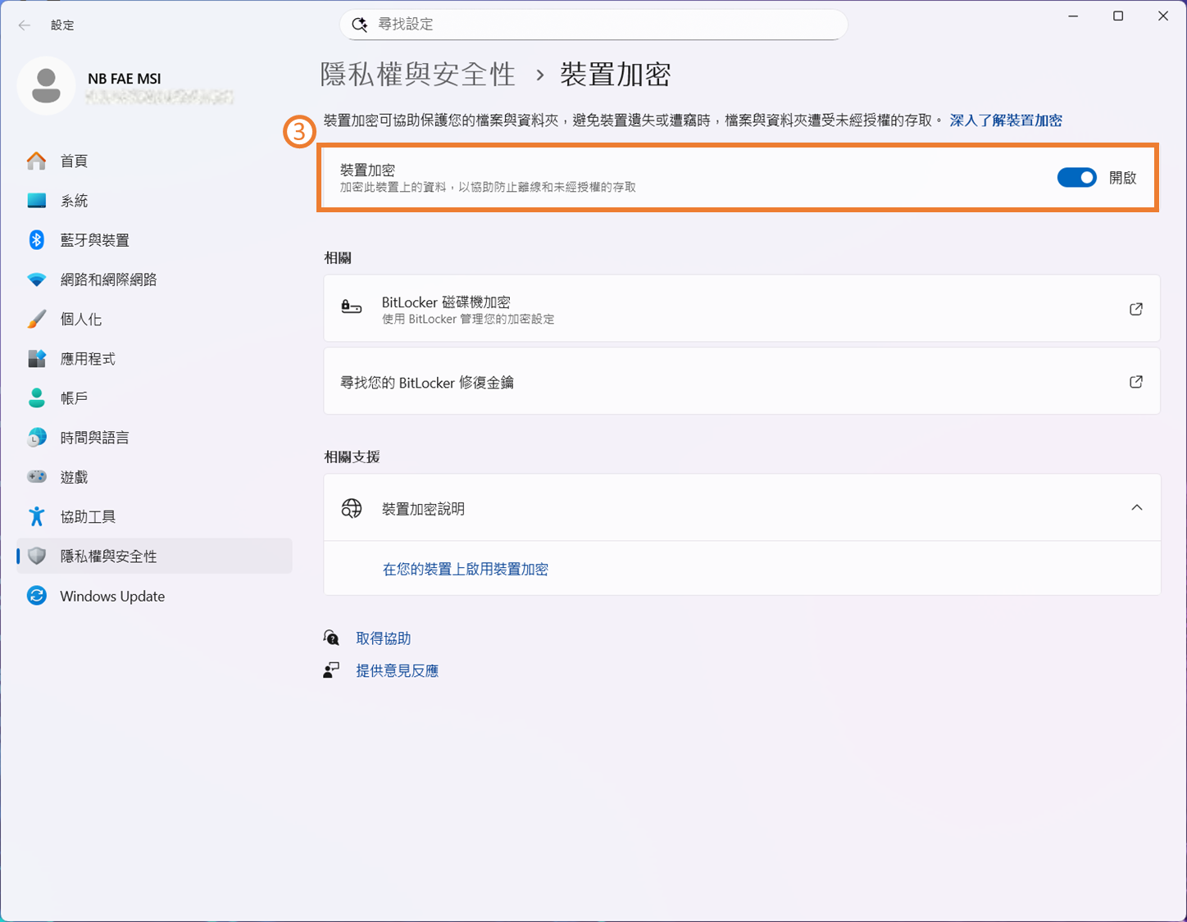Click the back arrow icon
The width and height of the screenshot is (1187, 922).
pos(25,25)
